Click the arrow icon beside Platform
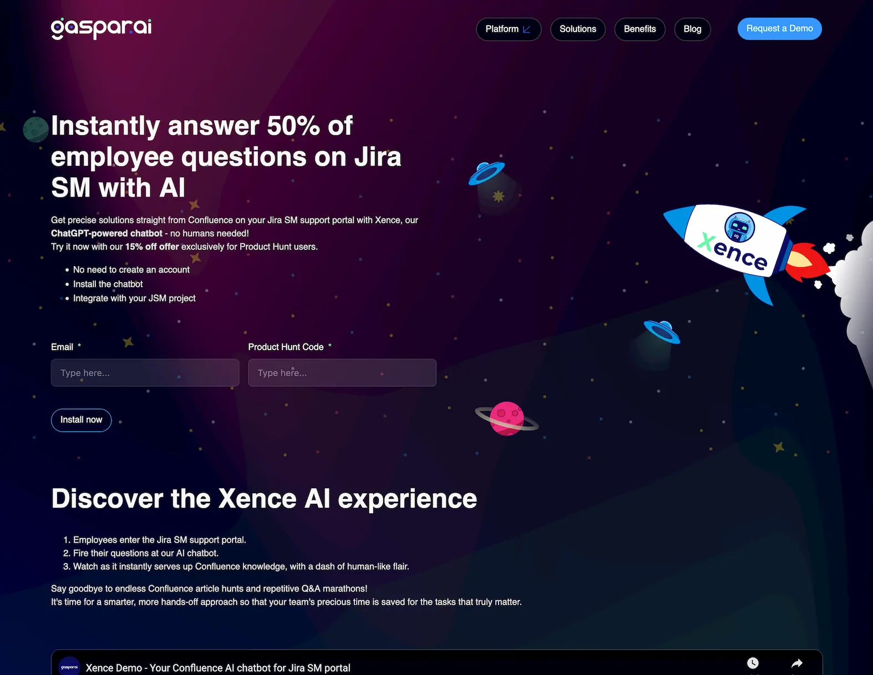 pos(527,29)
